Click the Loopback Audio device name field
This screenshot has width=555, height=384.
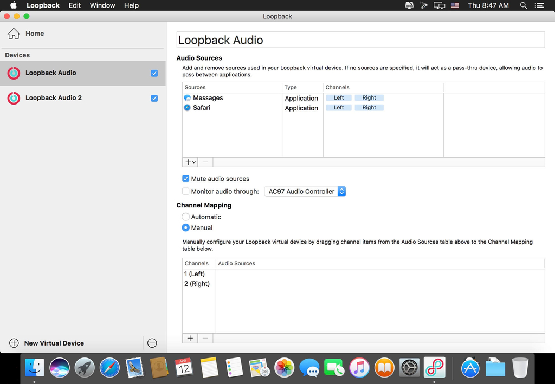[x=360, y=40]
